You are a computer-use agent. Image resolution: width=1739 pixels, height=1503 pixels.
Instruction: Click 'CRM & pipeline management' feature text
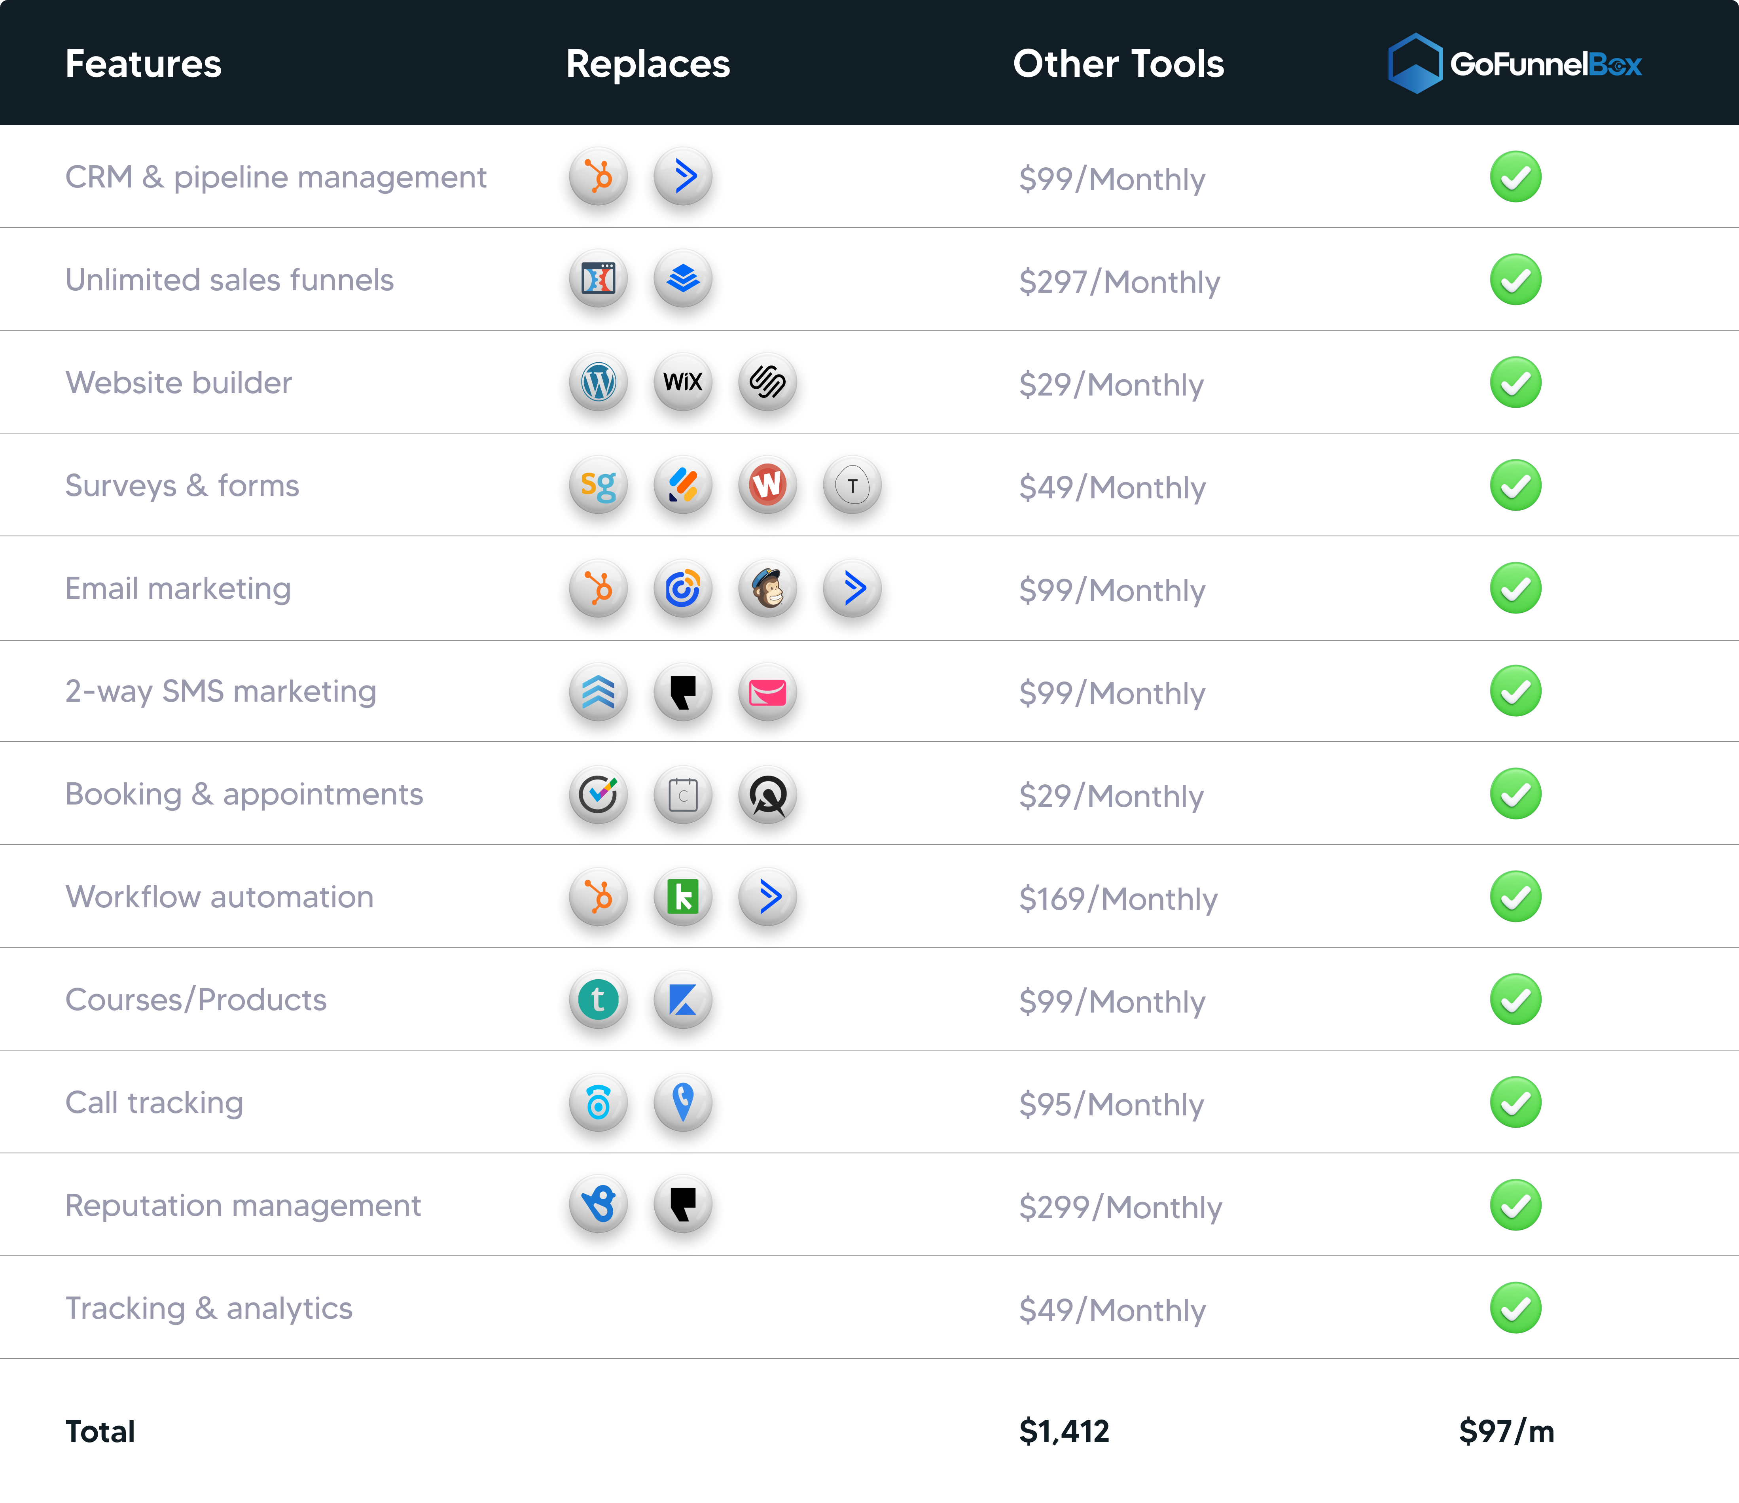(276, 178)
